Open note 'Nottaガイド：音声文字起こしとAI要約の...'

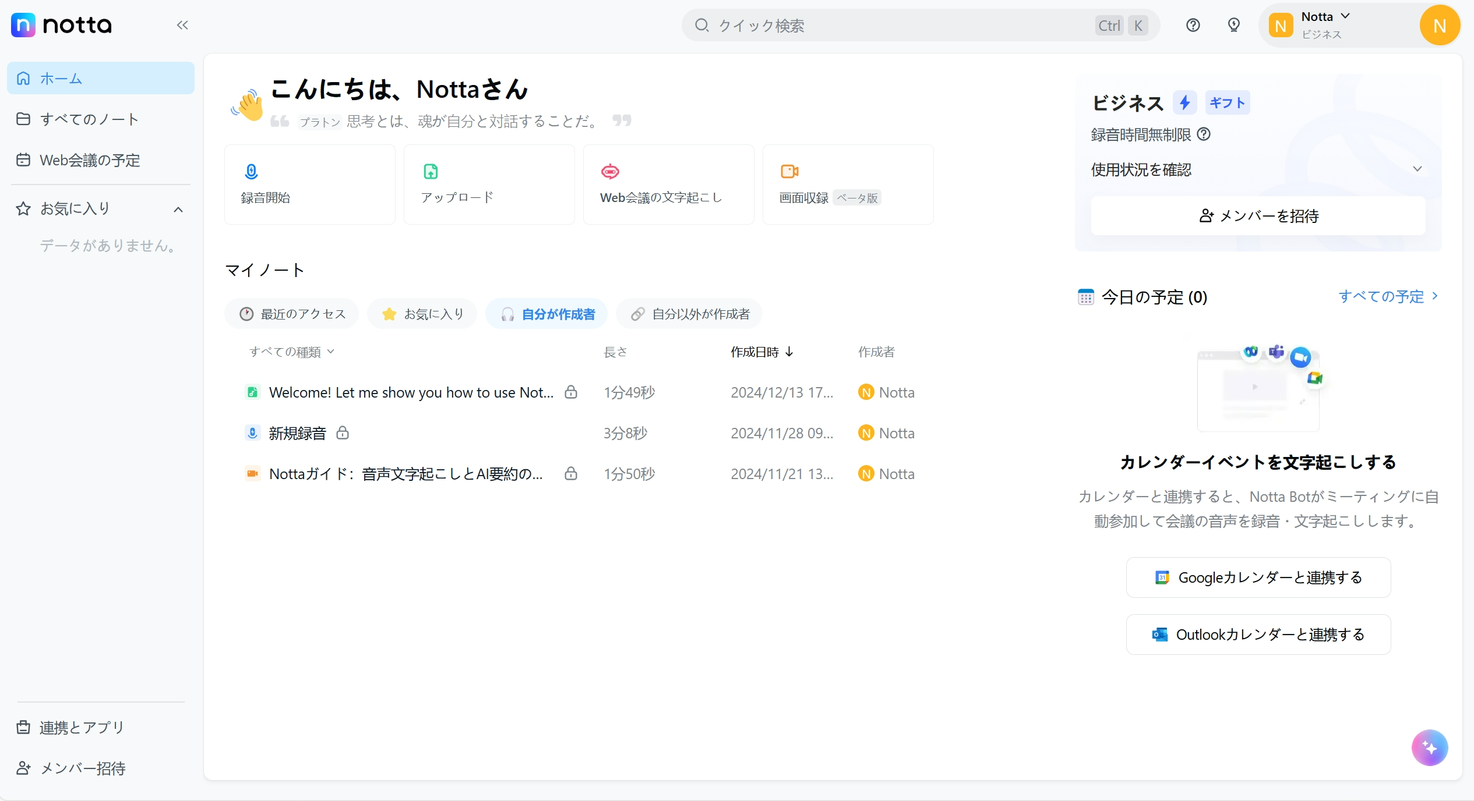[405, 474]
